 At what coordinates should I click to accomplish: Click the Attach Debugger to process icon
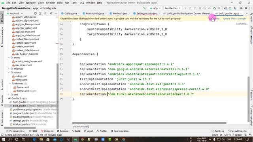pyautogui.click(x=214, y=8)
